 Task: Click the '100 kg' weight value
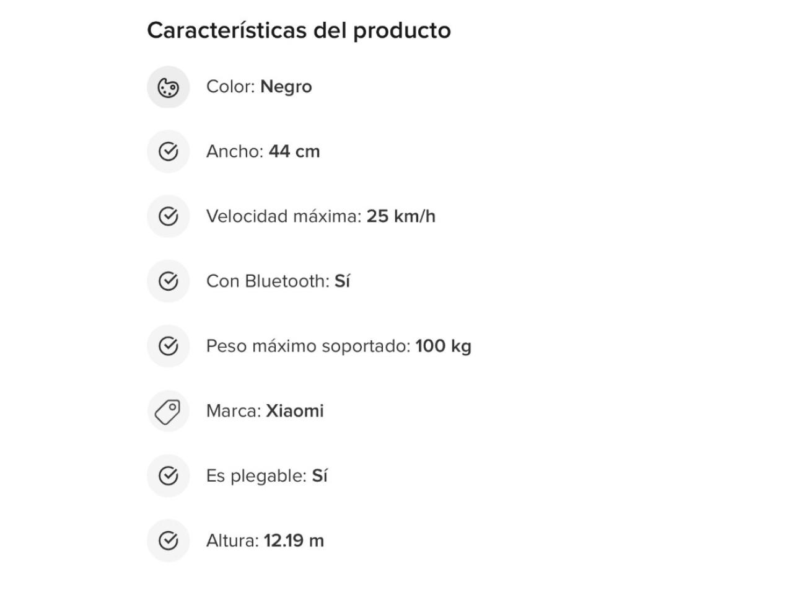coord(443,346)
